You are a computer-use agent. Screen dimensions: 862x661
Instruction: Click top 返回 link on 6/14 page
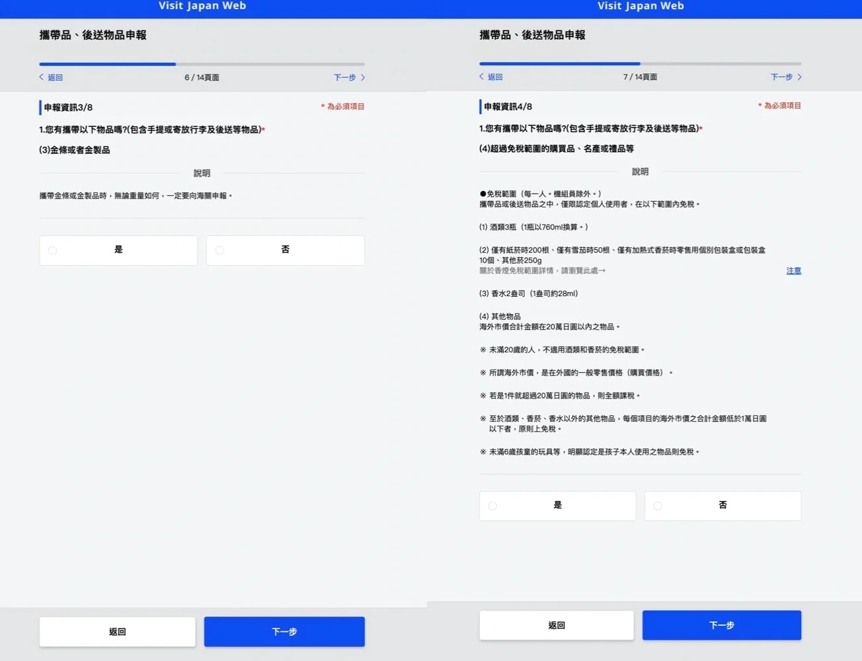(55, 77)
